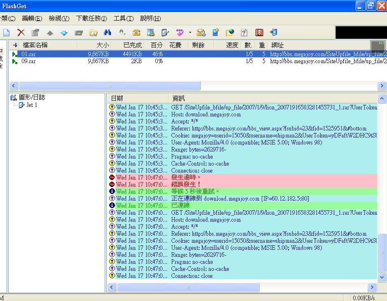Open the download folder toolbar icon
The width and height of the screenshot is (387, 301).
(93, 32)
